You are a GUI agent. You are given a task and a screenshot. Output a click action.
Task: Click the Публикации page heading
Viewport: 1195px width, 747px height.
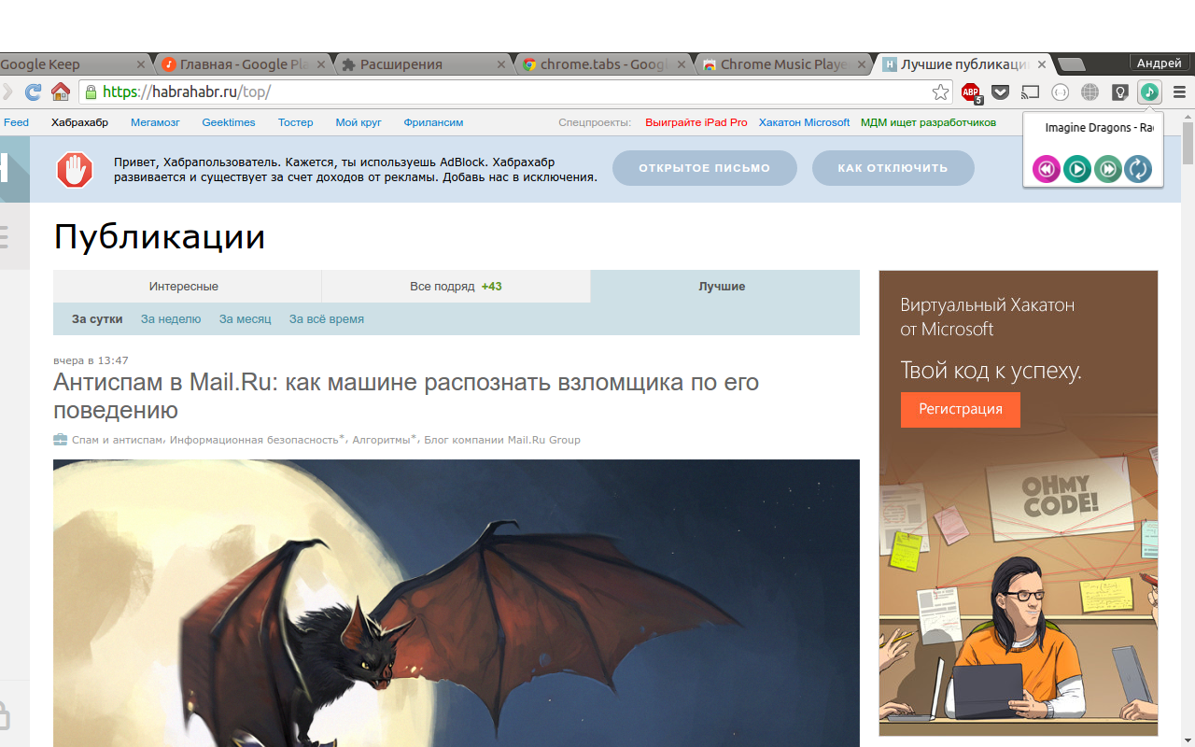pos(159,237)
